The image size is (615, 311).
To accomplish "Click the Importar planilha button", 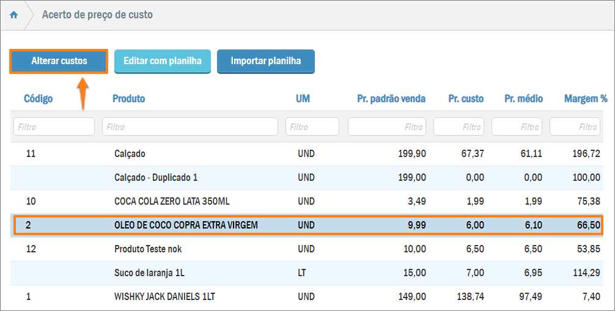I will coord(265,61).
